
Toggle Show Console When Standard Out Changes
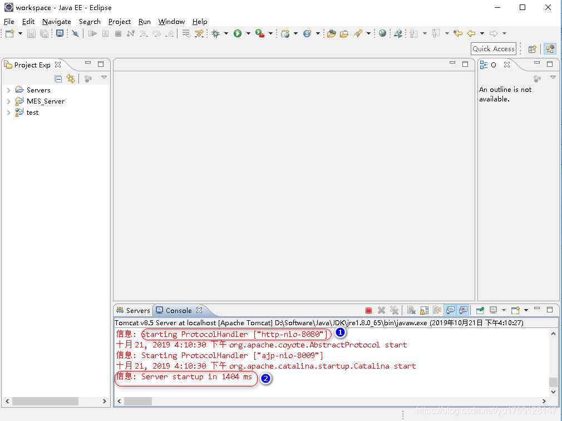point(450,311)
